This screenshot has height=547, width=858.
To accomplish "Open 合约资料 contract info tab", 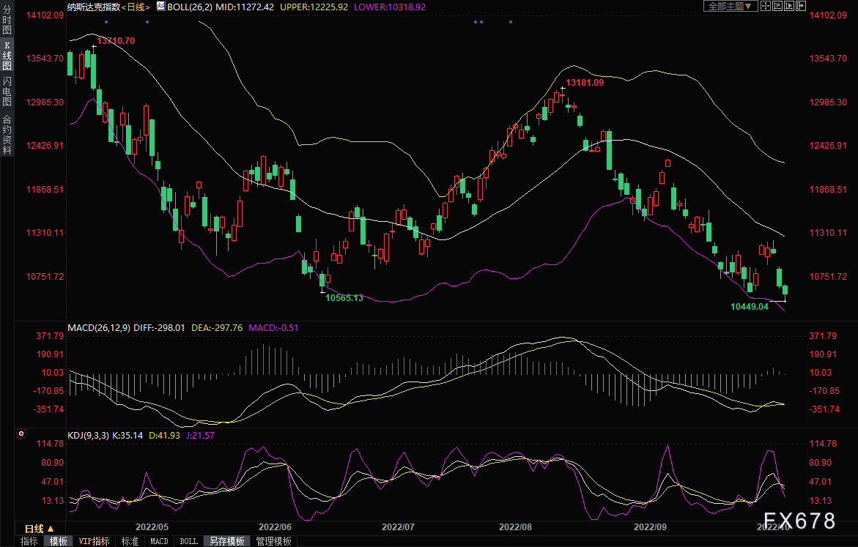I will (x=7, y=134).
